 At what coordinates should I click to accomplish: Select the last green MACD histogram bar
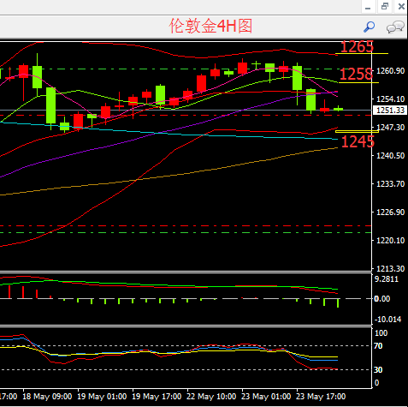[338, 303]
